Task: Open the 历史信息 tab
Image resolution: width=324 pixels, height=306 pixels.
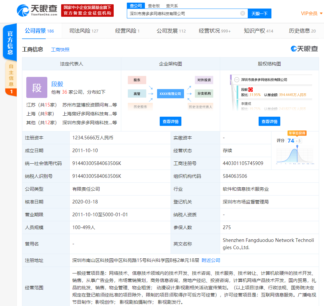Action: (302, 31)
